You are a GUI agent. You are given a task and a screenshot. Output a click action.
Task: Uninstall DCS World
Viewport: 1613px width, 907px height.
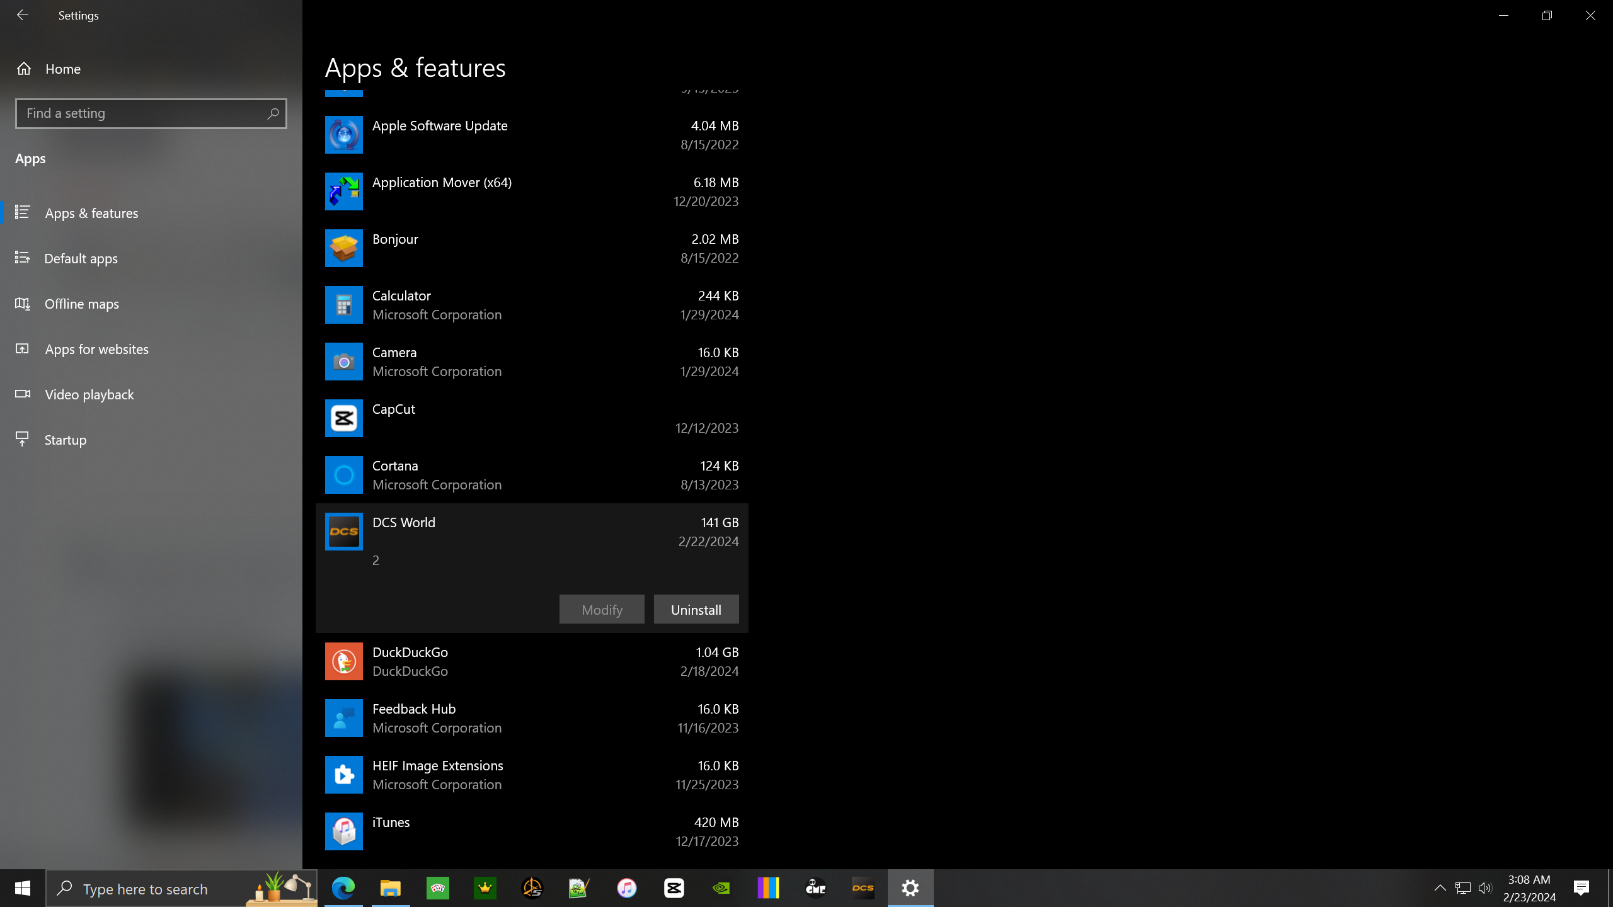pyautogui.click(x=696, y=610)
